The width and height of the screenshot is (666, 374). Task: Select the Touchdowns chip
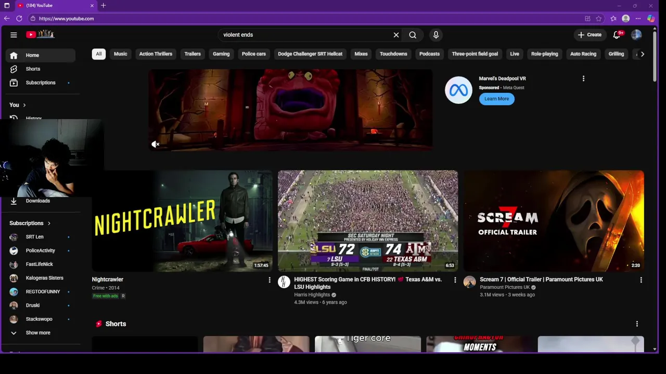coord(393,54)
